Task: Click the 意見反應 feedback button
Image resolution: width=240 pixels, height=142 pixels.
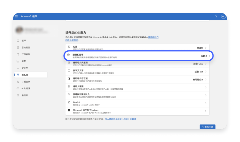Action: pyautogui.click(x=207, y=127)
